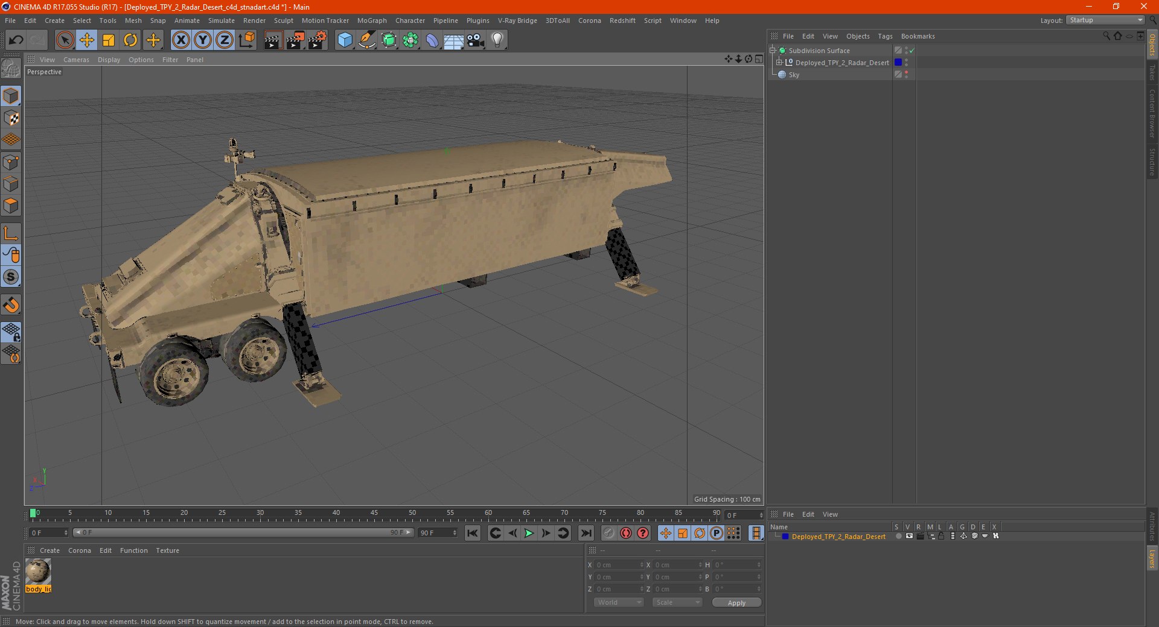Toggle X-axis lock
This screenshot has width=1159, height=627.
coord(180,40)
